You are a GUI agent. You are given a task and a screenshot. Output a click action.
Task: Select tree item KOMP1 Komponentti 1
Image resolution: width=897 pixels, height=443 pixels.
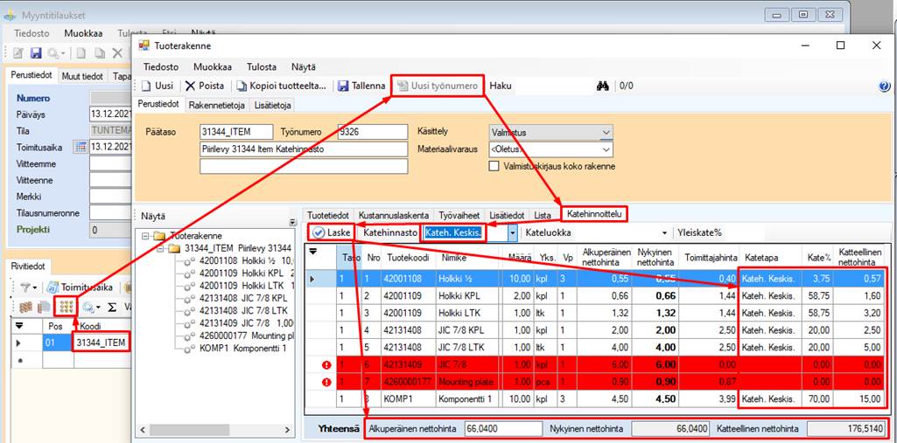coord(242,349)
